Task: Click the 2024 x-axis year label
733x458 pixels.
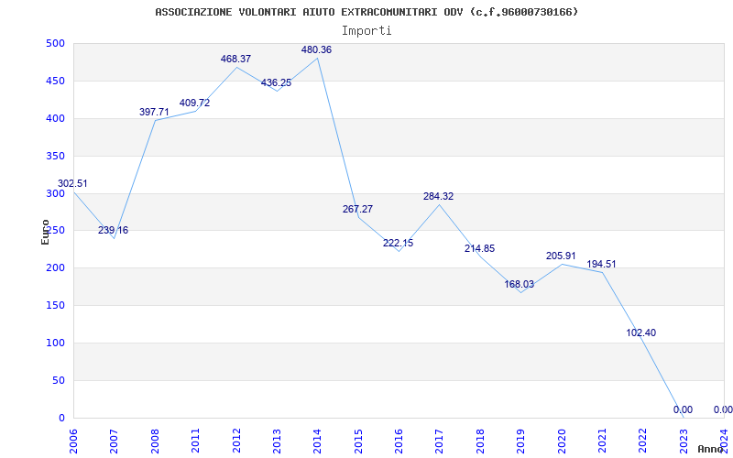Action: tap(725, 441)
